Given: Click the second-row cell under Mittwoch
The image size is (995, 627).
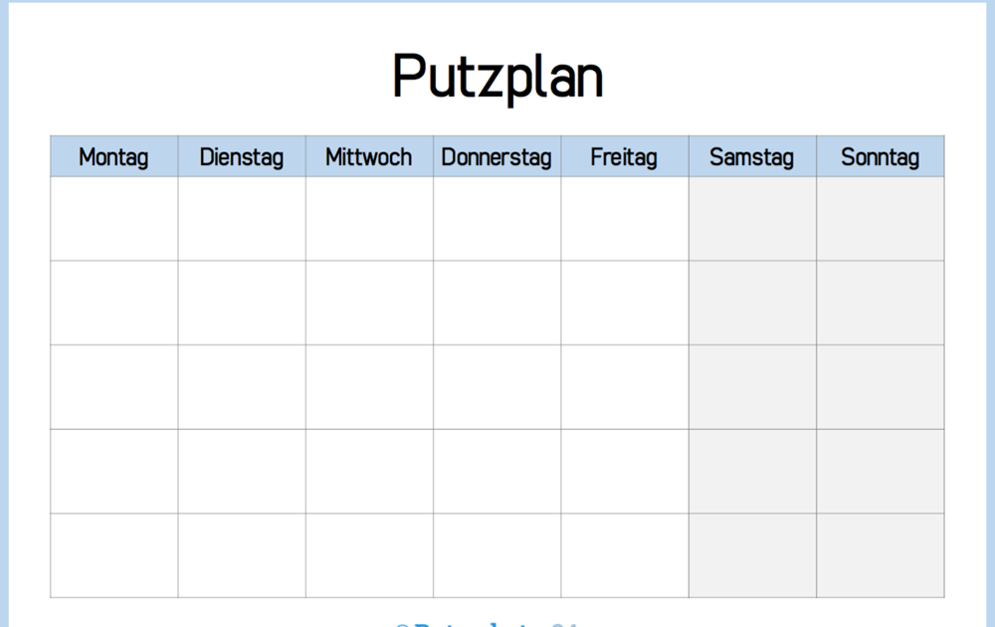Looking at the screenshot, I should coord(369,303).
